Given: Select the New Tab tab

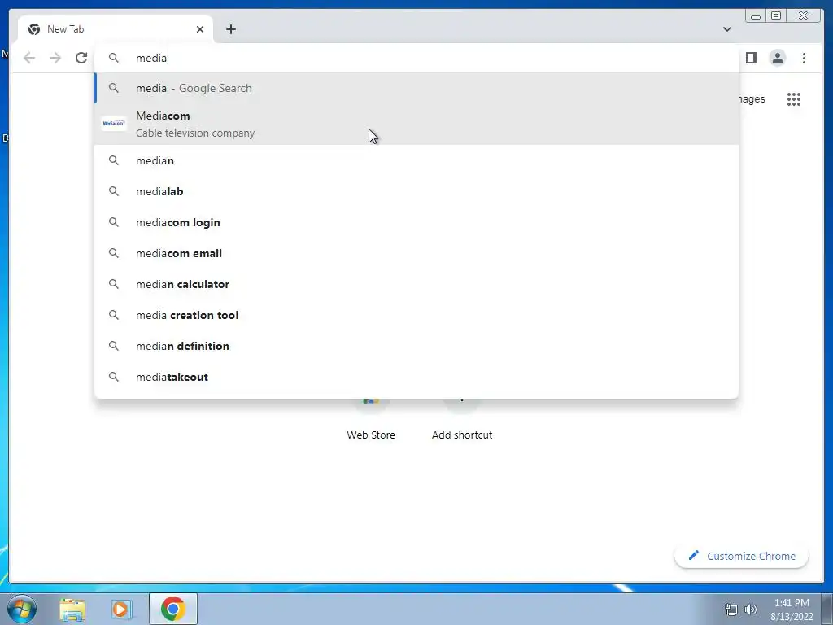Looking at the screenshot, I should pyautogui.click(x=116, y=29).
